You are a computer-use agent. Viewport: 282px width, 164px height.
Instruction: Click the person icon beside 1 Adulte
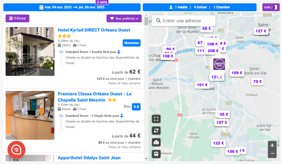171,7
